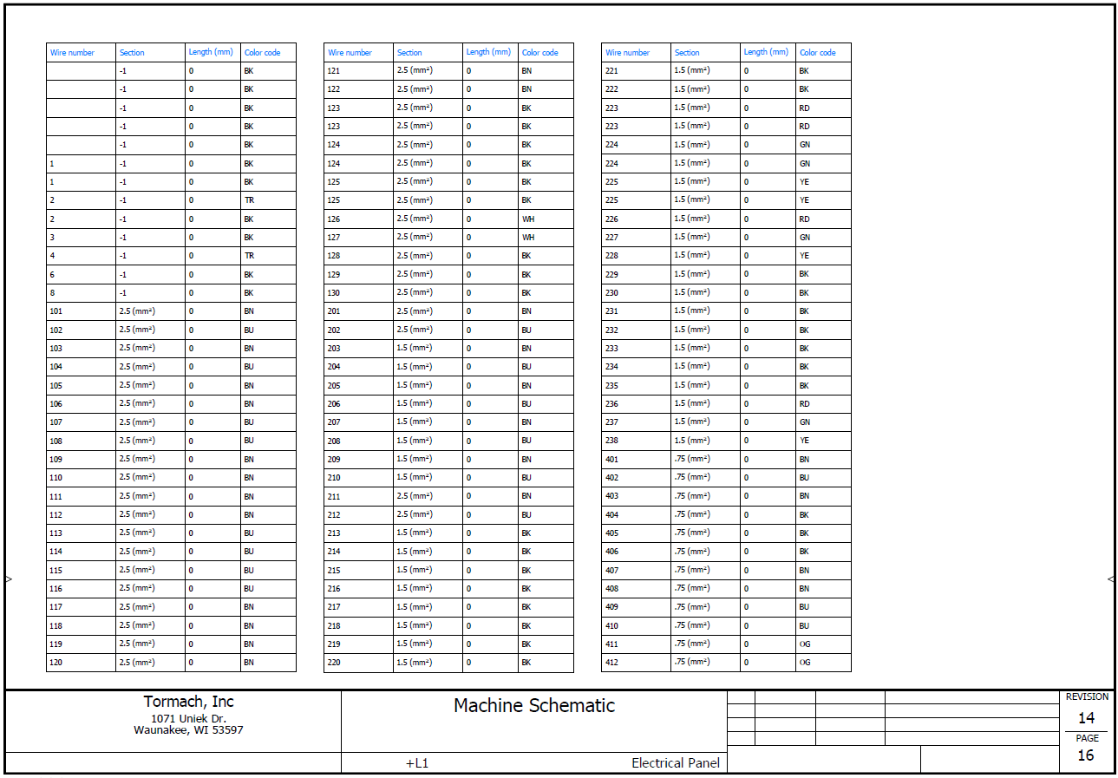Select the wire number 101 cell
Screen dimensions: 1118x778
click(57, 311)
